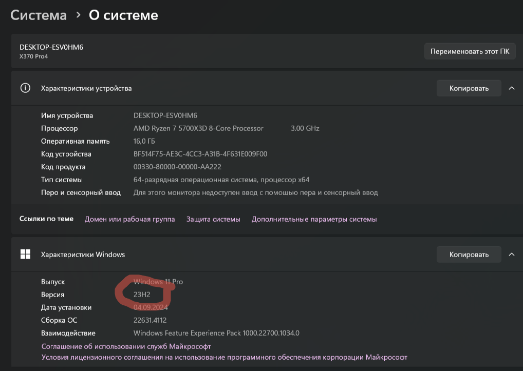Click the Windows logo icon
Image resolution: width=523 pixels, height=371 pixels.
pyautogui.click(x=25, y=254)
